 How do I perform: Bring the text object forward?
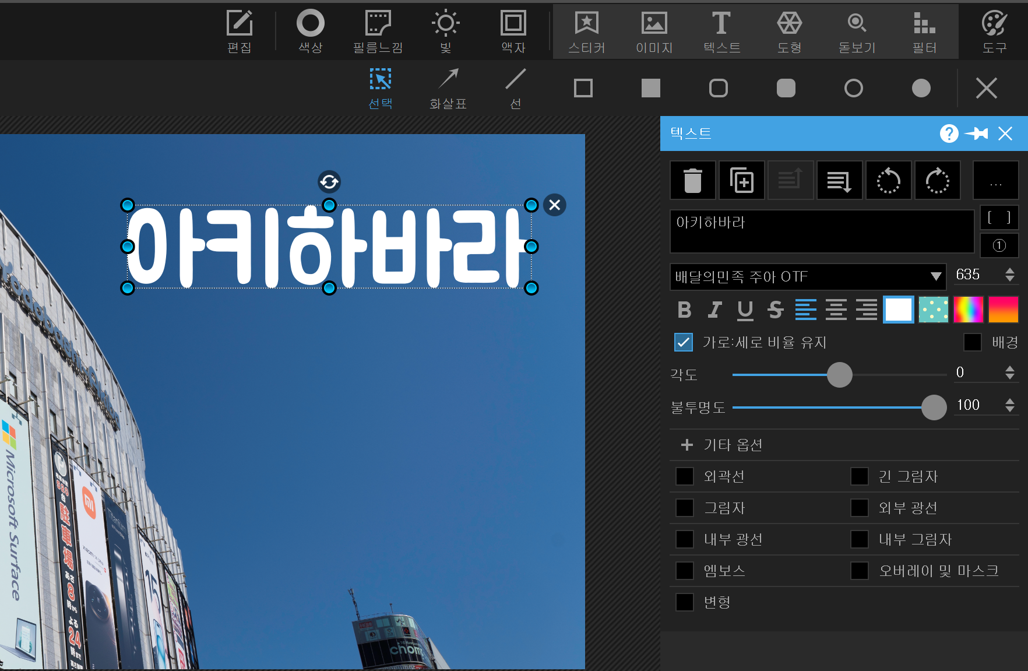(x=791, y=181)
